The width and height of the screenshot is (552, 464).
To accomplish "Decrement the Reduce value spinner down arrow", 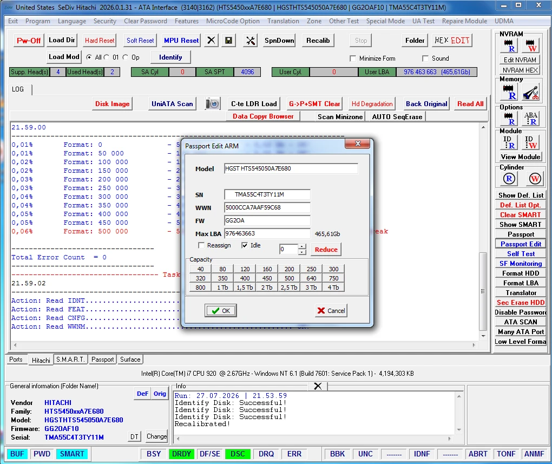I will (x=301, y=252).
